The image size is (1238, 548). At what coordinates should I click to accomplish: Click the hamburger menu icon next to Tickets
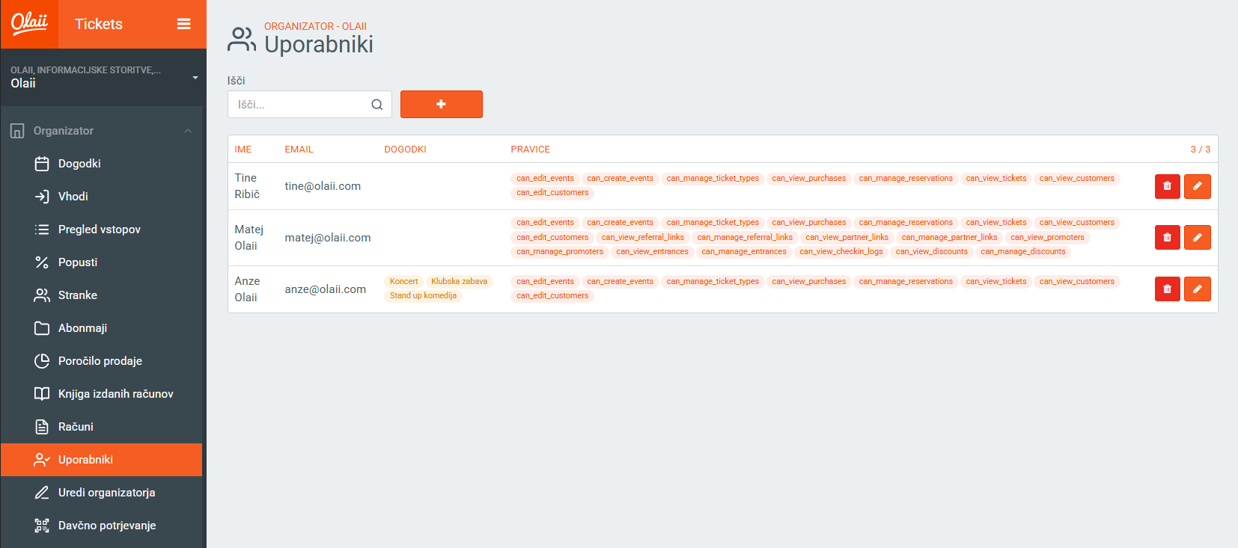183,24
